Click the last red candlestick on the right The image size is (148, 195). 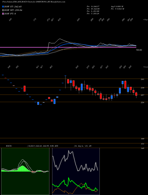click(x=136, y=94)
